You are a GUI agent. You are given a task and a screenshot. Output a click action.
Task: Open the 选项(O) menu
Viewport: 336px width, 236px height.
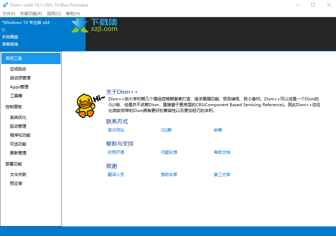coord(54,13)
